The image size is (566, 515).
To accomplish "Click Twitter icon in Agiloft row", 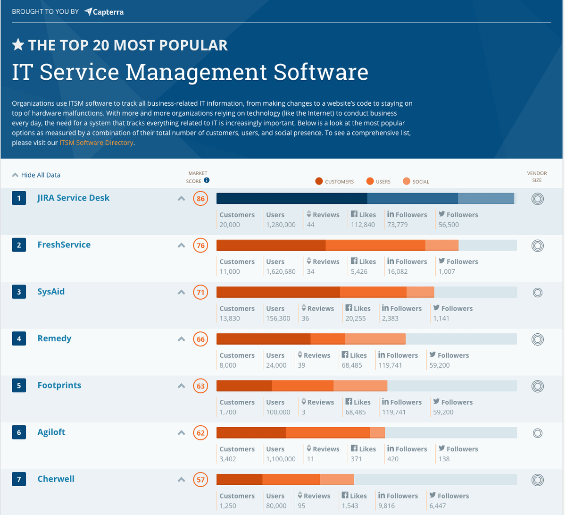I will point(441,448).
